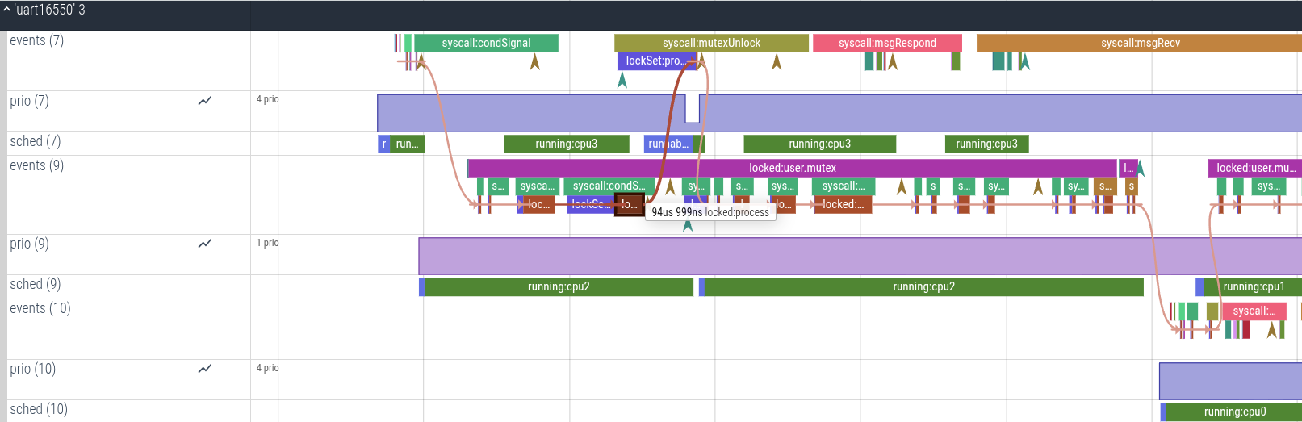Open chart options icon for prio (10)
This screenshot has width=1302, height=422.
(x=205, y=369)
